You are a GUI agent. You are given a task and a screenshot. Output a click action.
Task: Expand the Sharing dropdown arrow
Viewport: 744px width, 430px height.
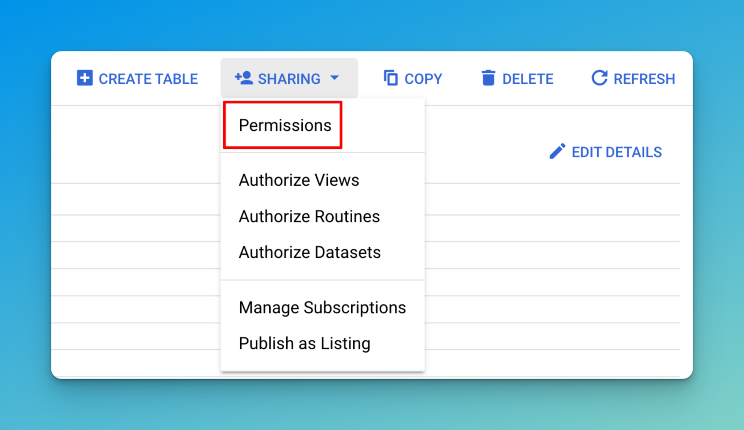[x=335, y=78]
